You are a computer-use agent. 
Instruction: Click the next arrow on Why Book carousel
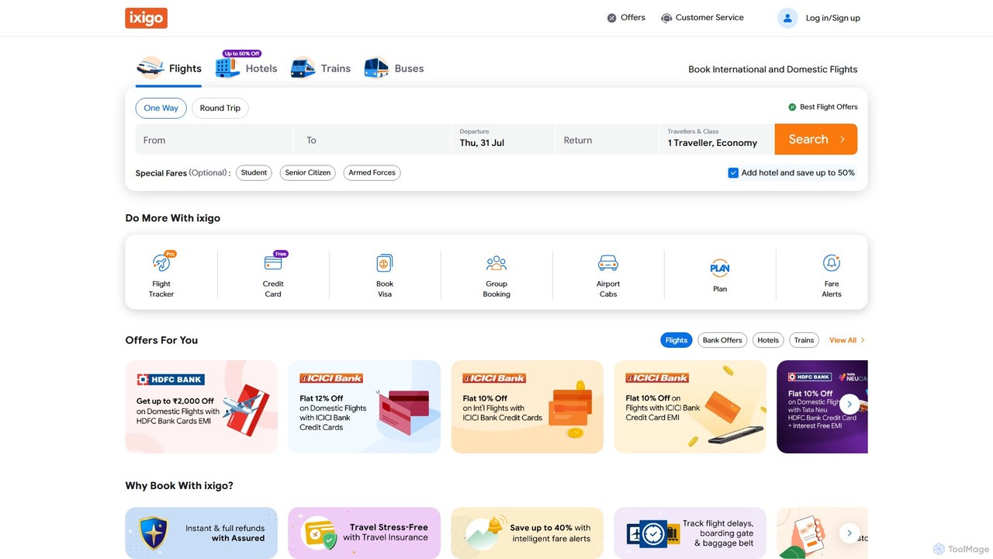coord(849,533)
